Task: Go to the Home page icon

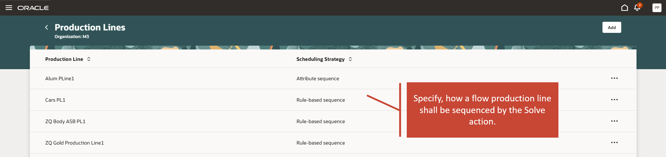Action: click(x=624, y=8)
